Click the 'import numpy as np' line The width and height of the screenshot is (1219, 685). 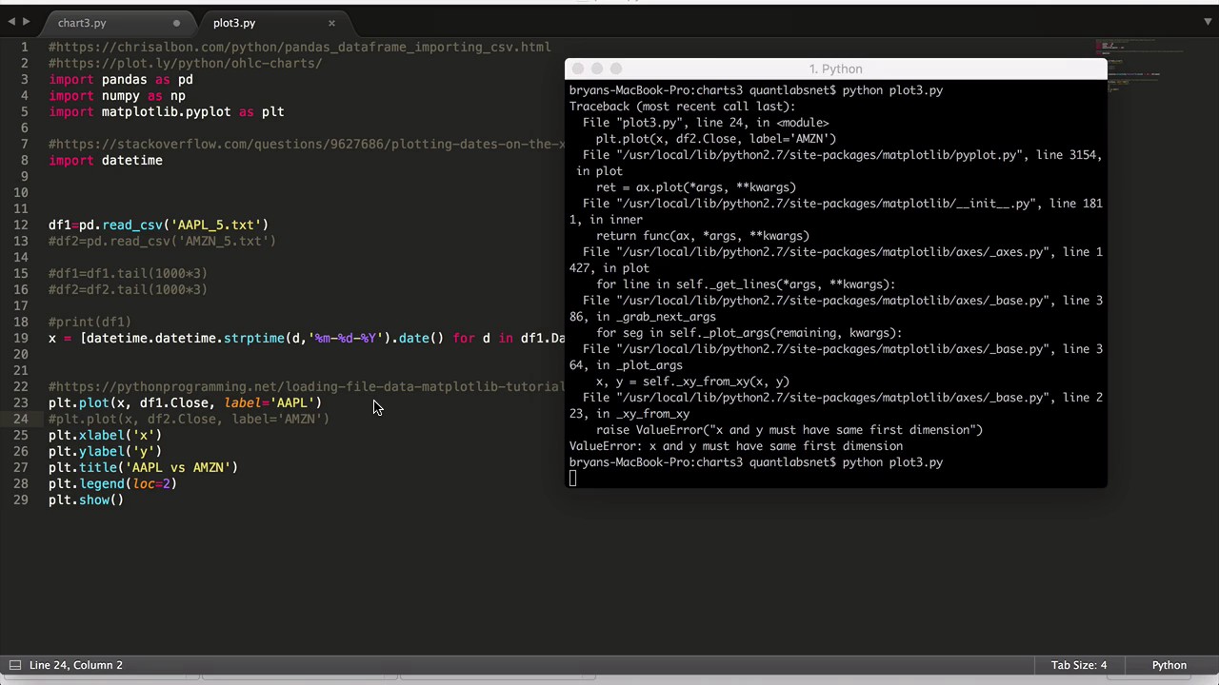(x=117, y=96)
